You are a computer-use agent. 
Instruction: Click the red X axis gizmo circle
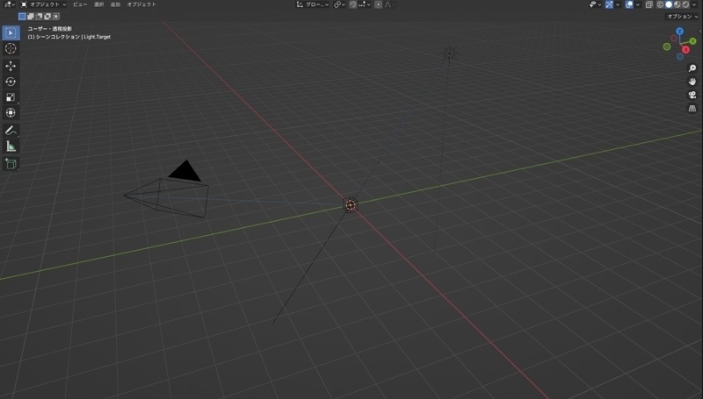(x=685, y=50)
